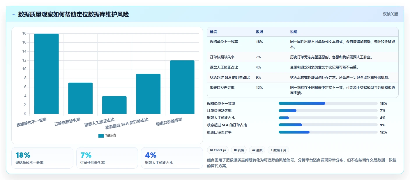
Task: Select the 状态超过 SLA 的订单占比 table cell
Action: [230, 78]
